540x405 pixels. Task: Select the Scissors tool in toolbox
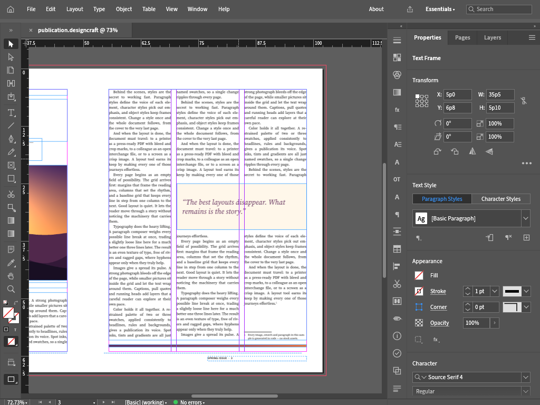click(x=11, y=195)
